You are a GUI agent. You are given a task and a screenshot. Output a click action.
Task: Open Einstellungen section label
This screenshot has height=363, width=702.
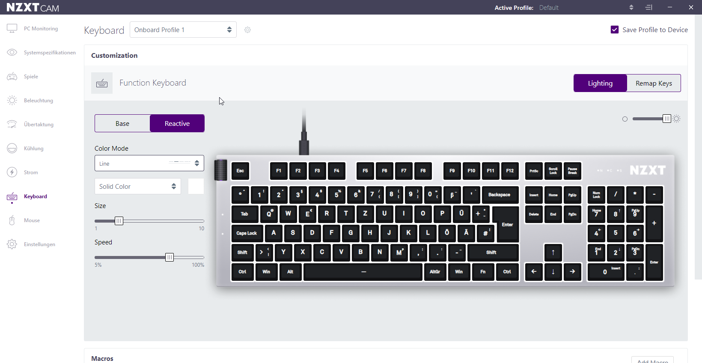tap(39, 244)
